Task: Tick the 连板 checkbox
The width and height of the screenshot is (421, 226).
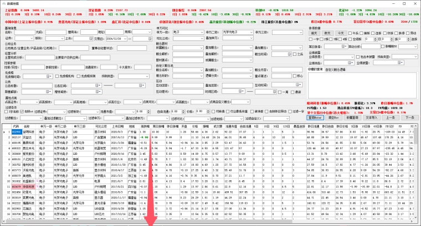Action: point(373,33)
